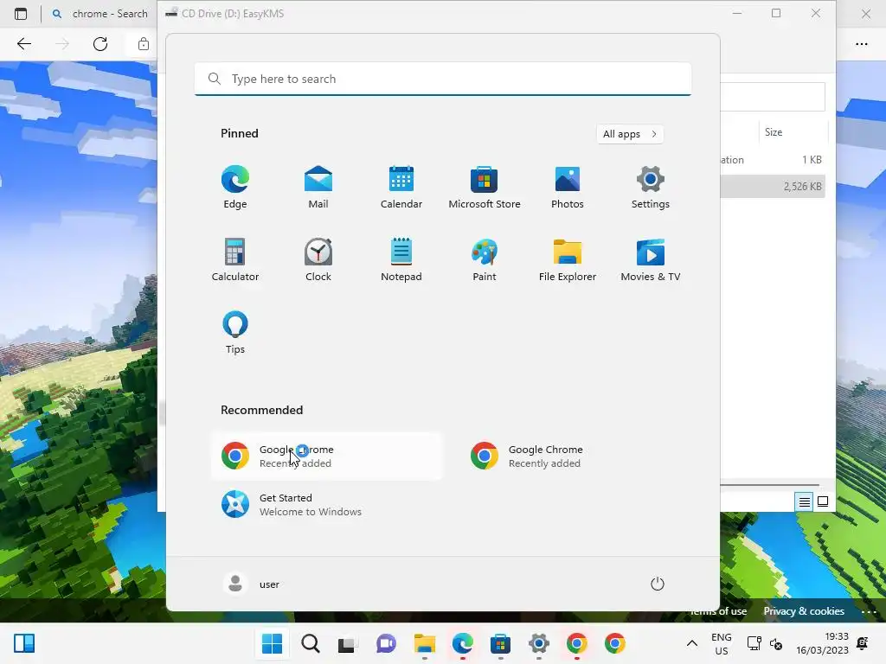Select the chrome - Search tab
The image size is (886, 664).
[100, 14]
